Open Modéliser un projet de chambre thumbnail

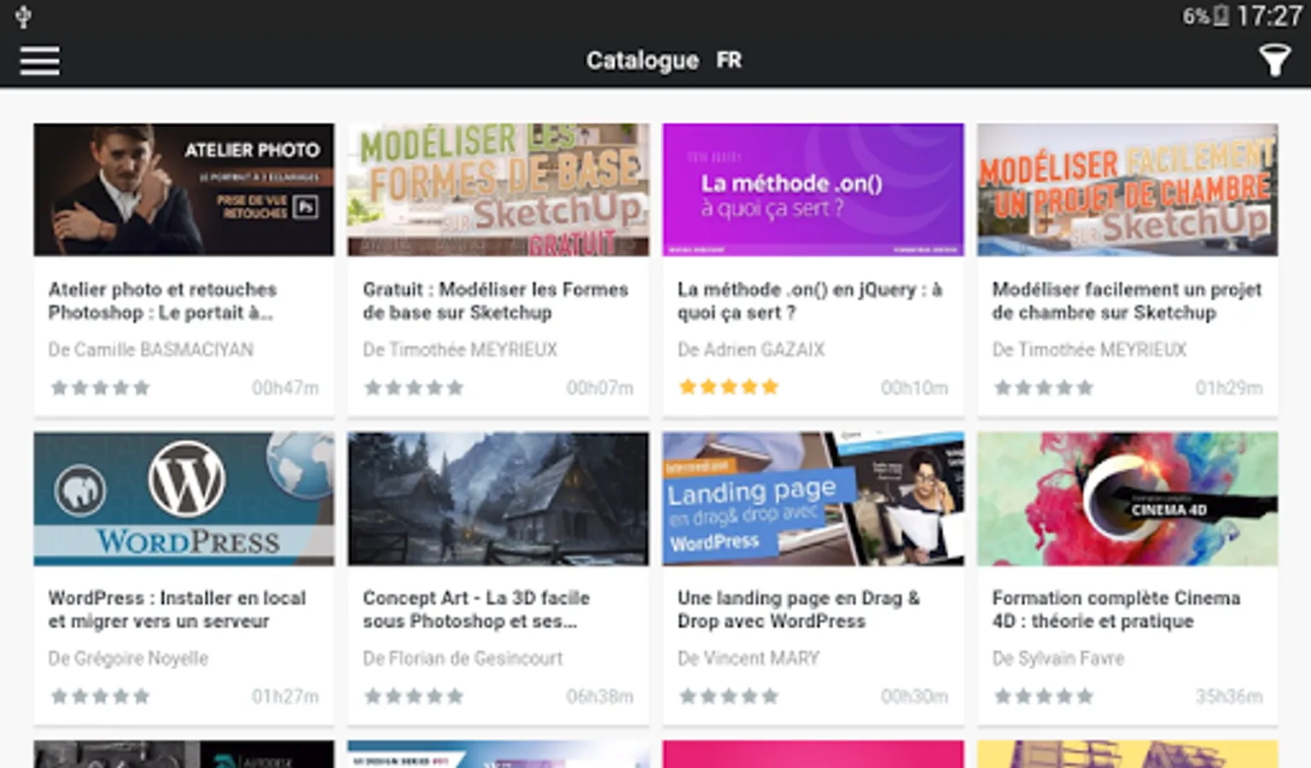click(x=1127, y=189)
